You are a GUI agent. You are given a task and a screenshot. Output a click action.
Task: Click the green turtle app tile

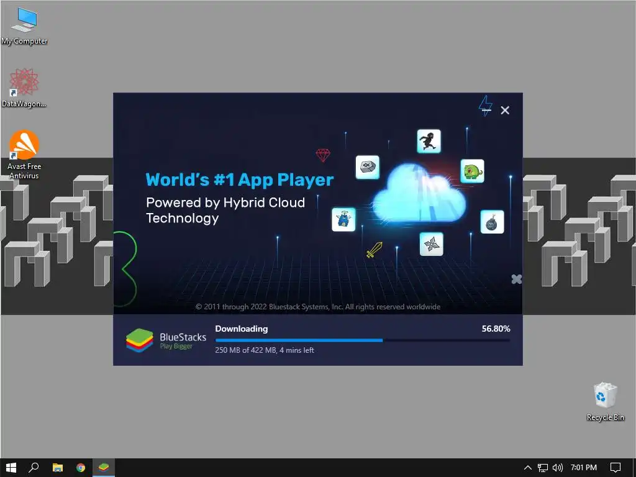[x=472, y=171]
